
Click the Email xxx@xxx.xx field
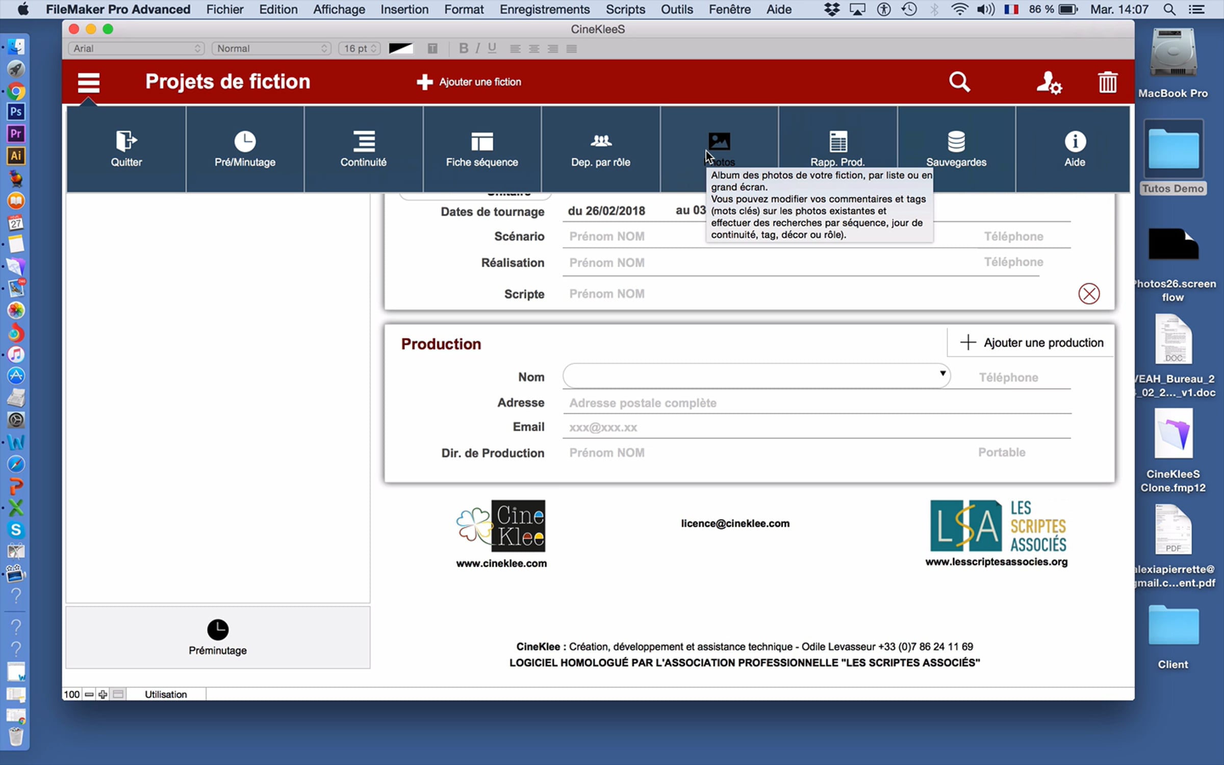(817, 427)
